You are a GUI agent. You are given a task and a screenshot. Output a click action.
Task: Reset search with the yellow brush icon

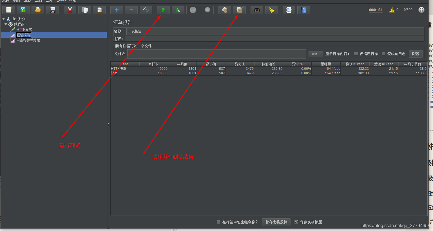tap(272, 10)
